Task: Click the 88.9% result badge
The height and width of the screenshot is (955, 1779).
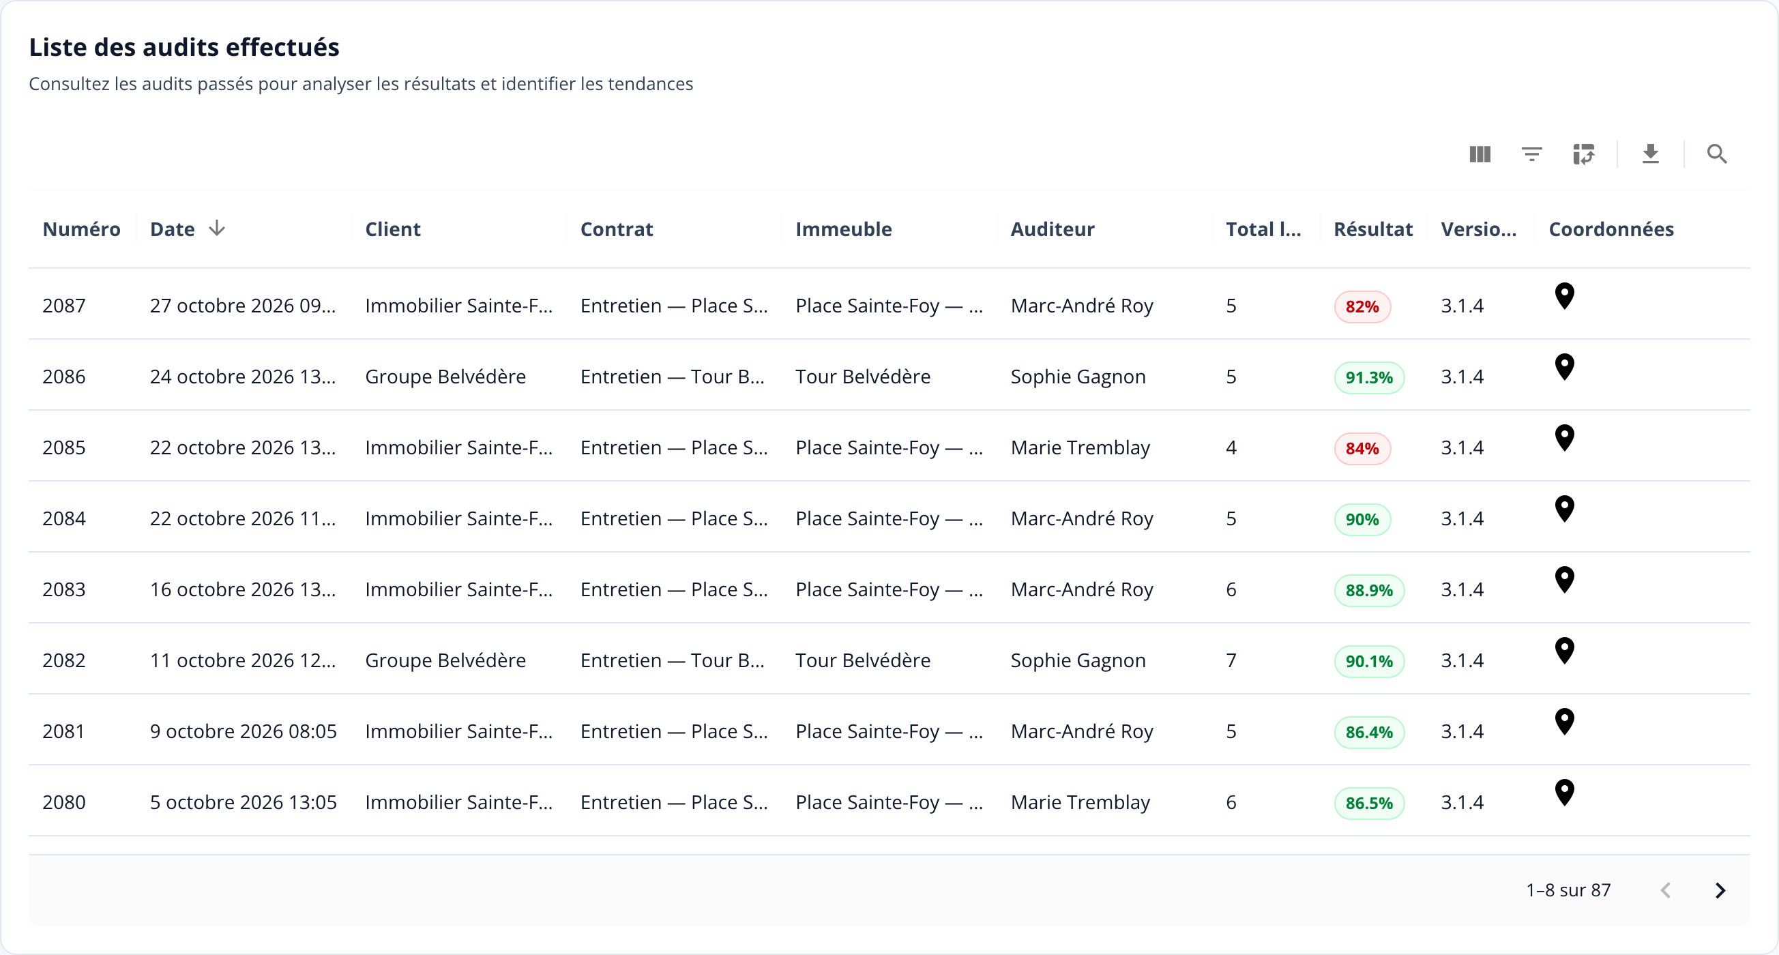Action: point(1369,591)
